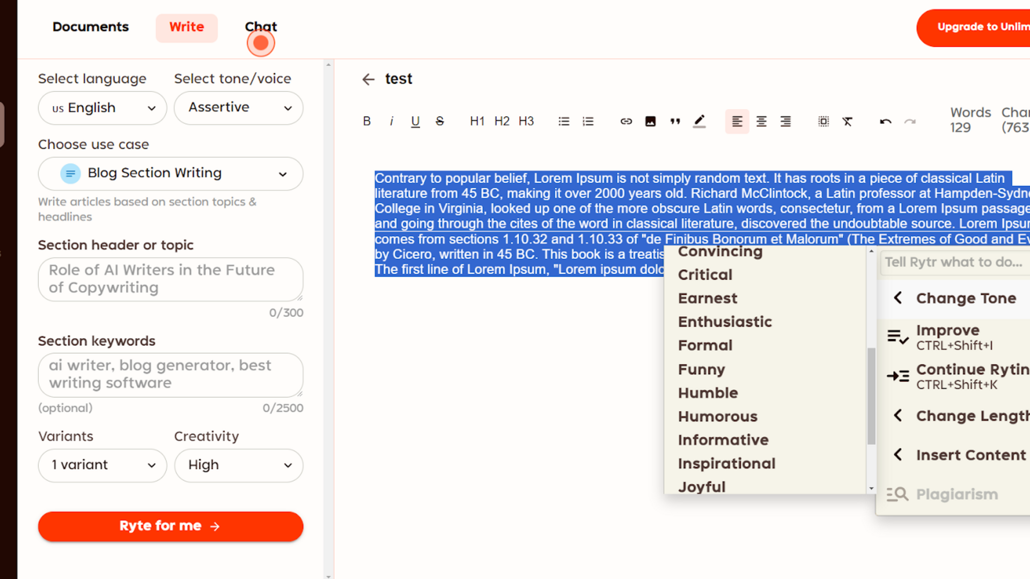Expand the Choose use case selector

(x=170, y=173)
